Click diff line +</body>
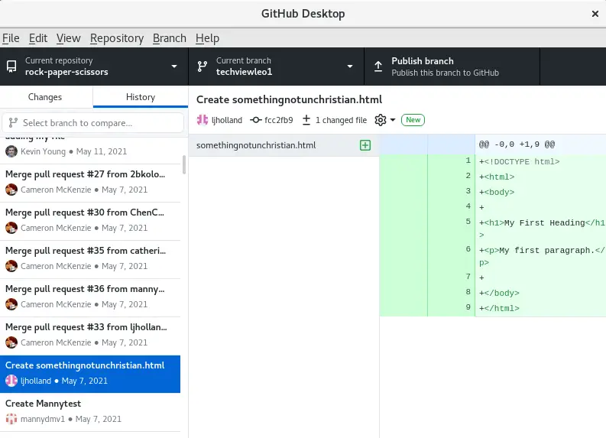The width and height of the screenshot is (606, 438). 499,293
